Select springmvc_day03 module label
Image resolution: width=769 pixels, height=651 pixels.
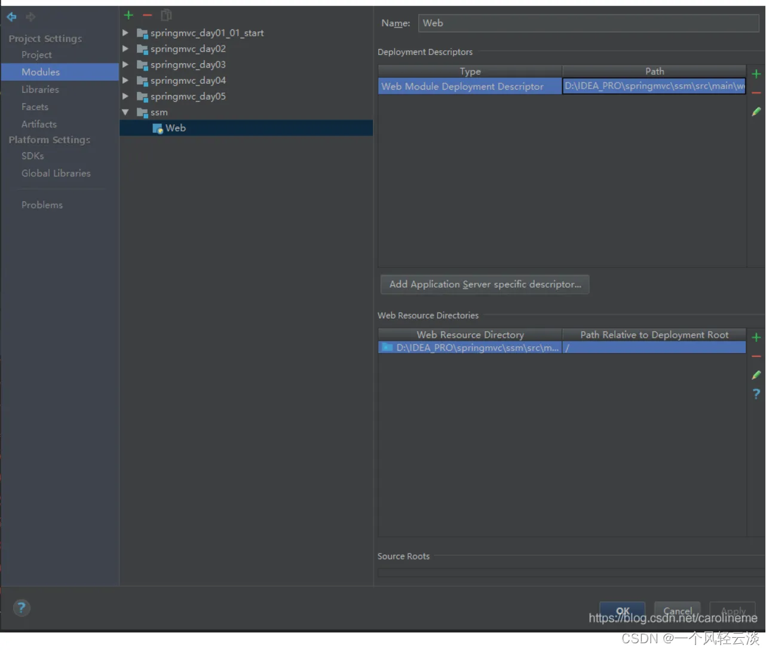[x=188, y=65]
